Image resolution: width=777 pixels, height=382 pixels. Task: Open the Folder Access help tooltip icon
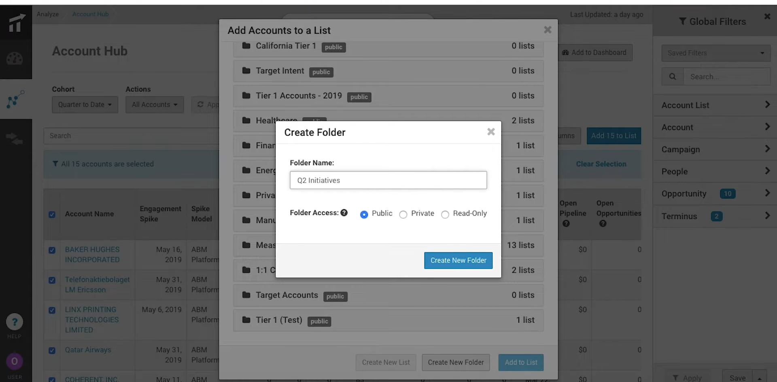coord(344,212)
